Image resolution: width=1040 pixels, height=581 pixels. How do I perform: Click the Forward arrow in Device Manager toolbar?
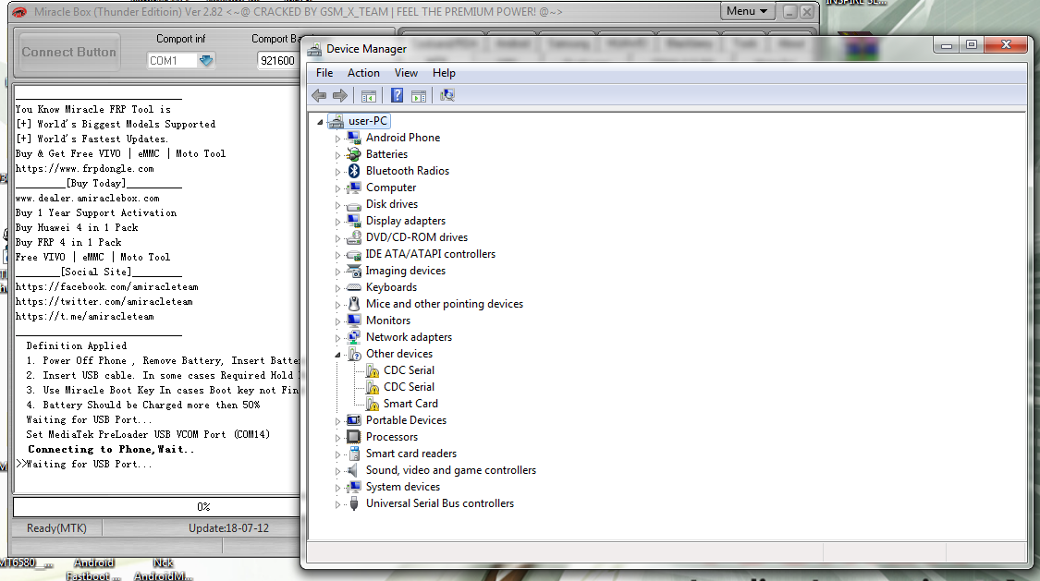340,96
